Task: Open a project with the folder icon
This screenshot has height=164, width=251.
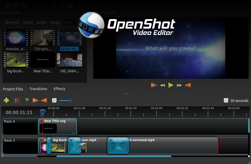Action: coord(16,5)
